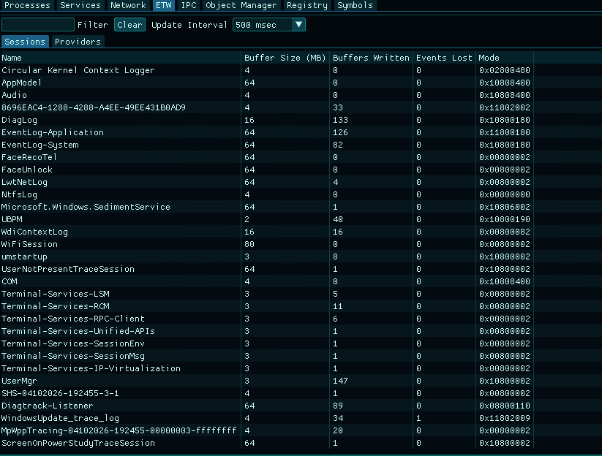Open the Object Manager tab
Screen dimensions: 602x456
coord(241,5)
